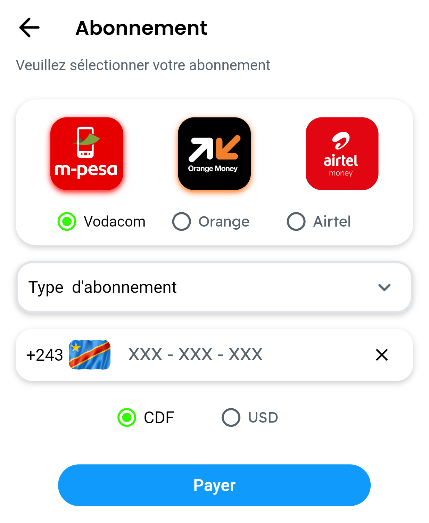Select the Orange radio button

(182, 221)
